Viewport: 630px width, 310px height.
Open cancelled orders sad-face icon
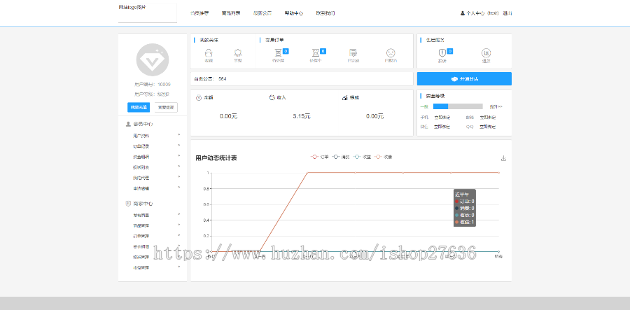click(x=391, y=52)
